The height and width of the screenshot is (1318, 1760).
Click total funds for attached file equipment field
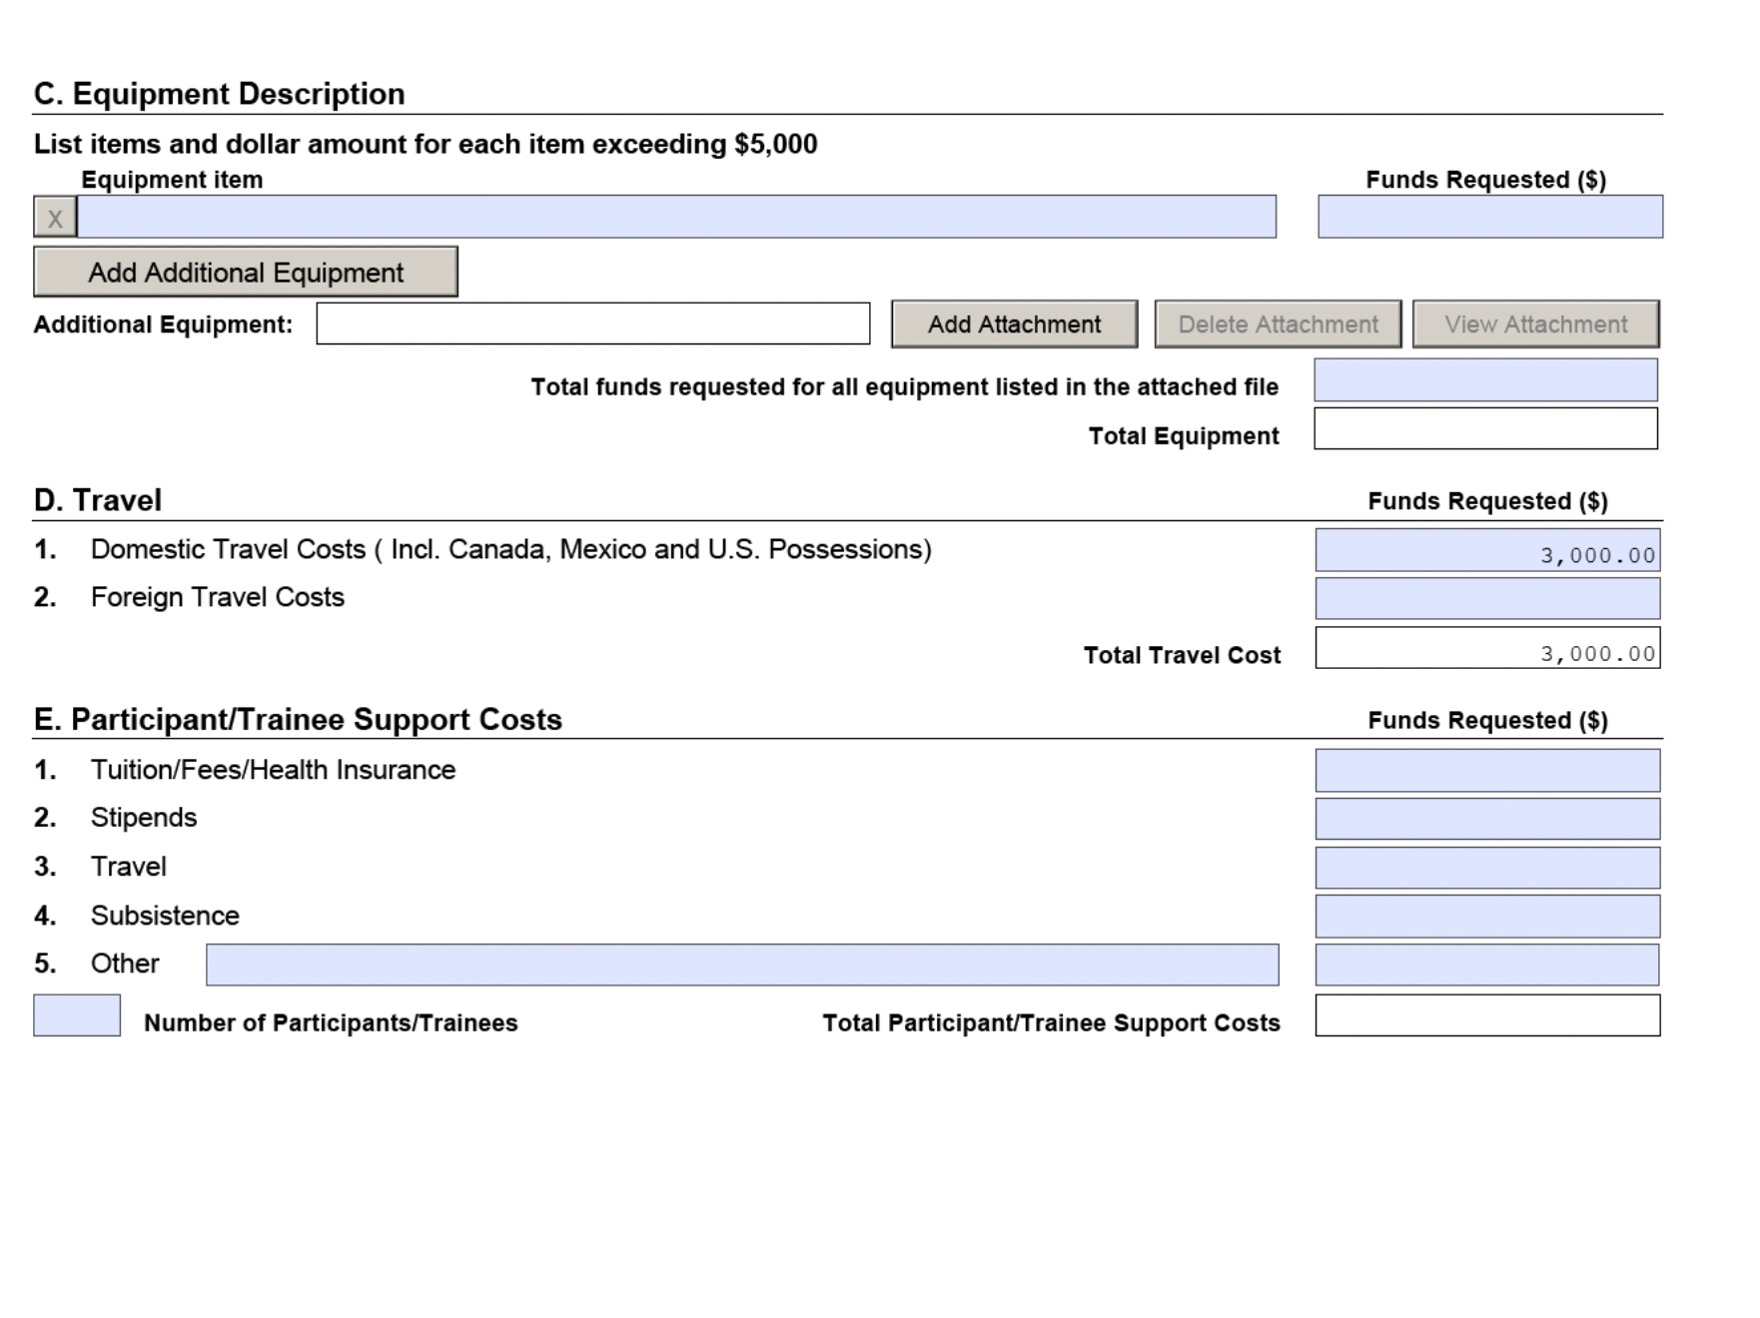[1485, 380]
